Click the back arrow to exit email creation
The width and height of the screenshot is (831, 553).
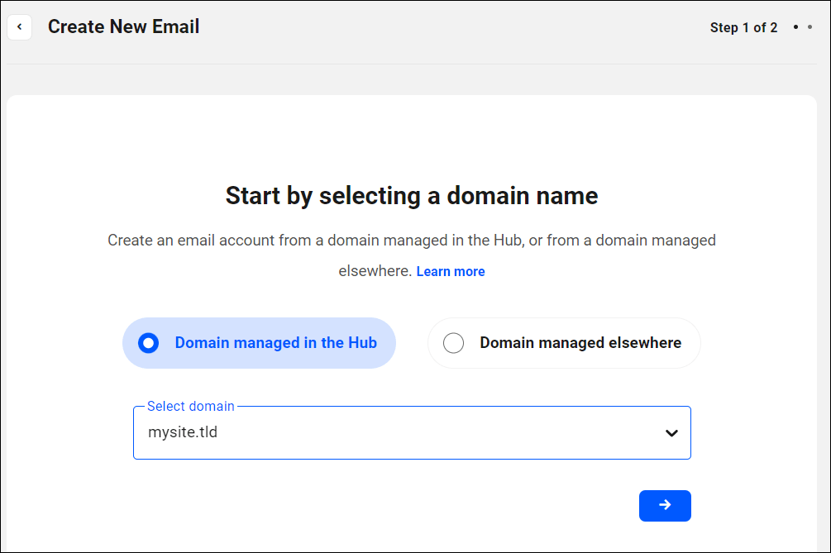(19, 27)
